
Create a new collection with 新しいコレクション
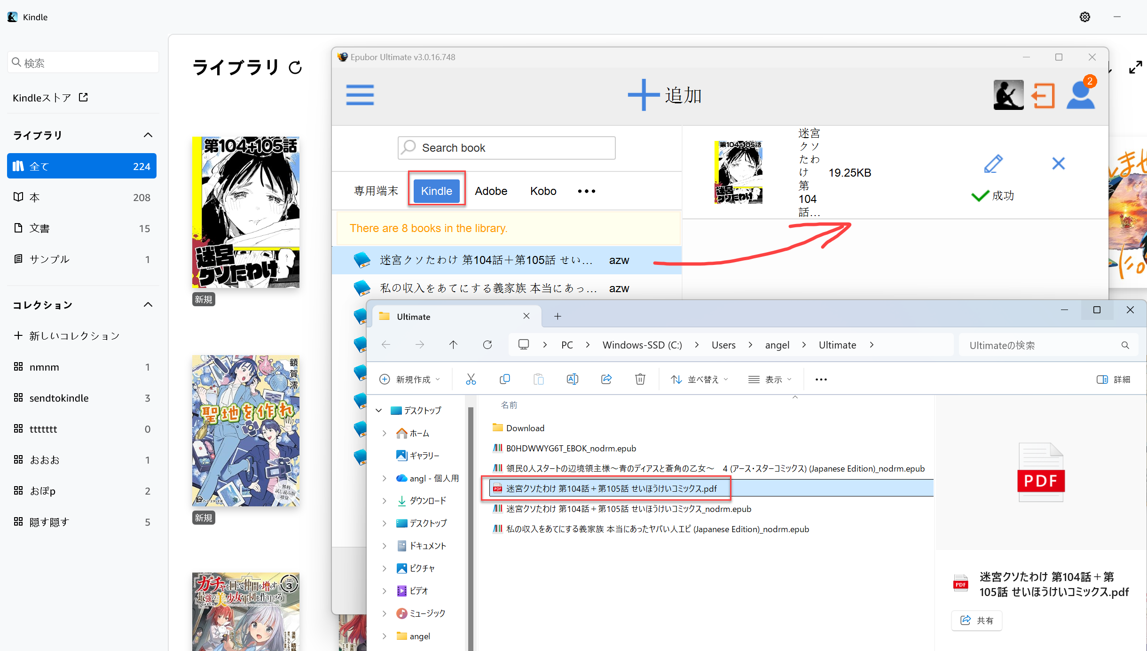pos(67,336)
